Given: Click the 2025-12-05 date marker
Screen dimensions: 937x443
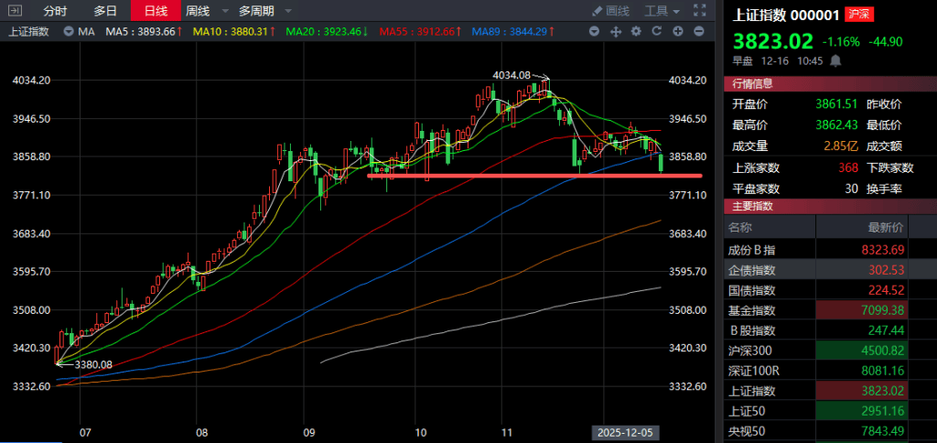Looking at the screenshot, I should point(622,431).
